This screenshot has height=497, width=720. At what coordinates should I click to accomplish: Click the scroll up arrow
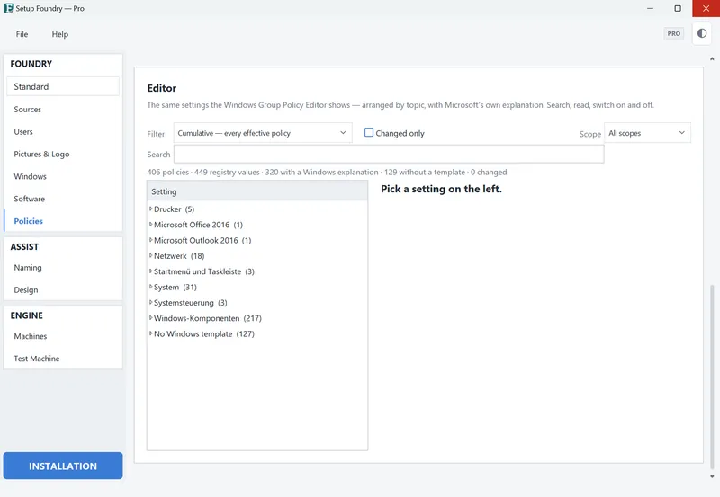[712, 58]
